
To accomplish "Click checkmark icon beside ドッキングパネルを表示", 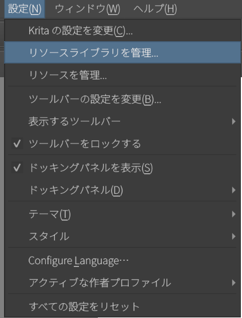I will 17,168.
